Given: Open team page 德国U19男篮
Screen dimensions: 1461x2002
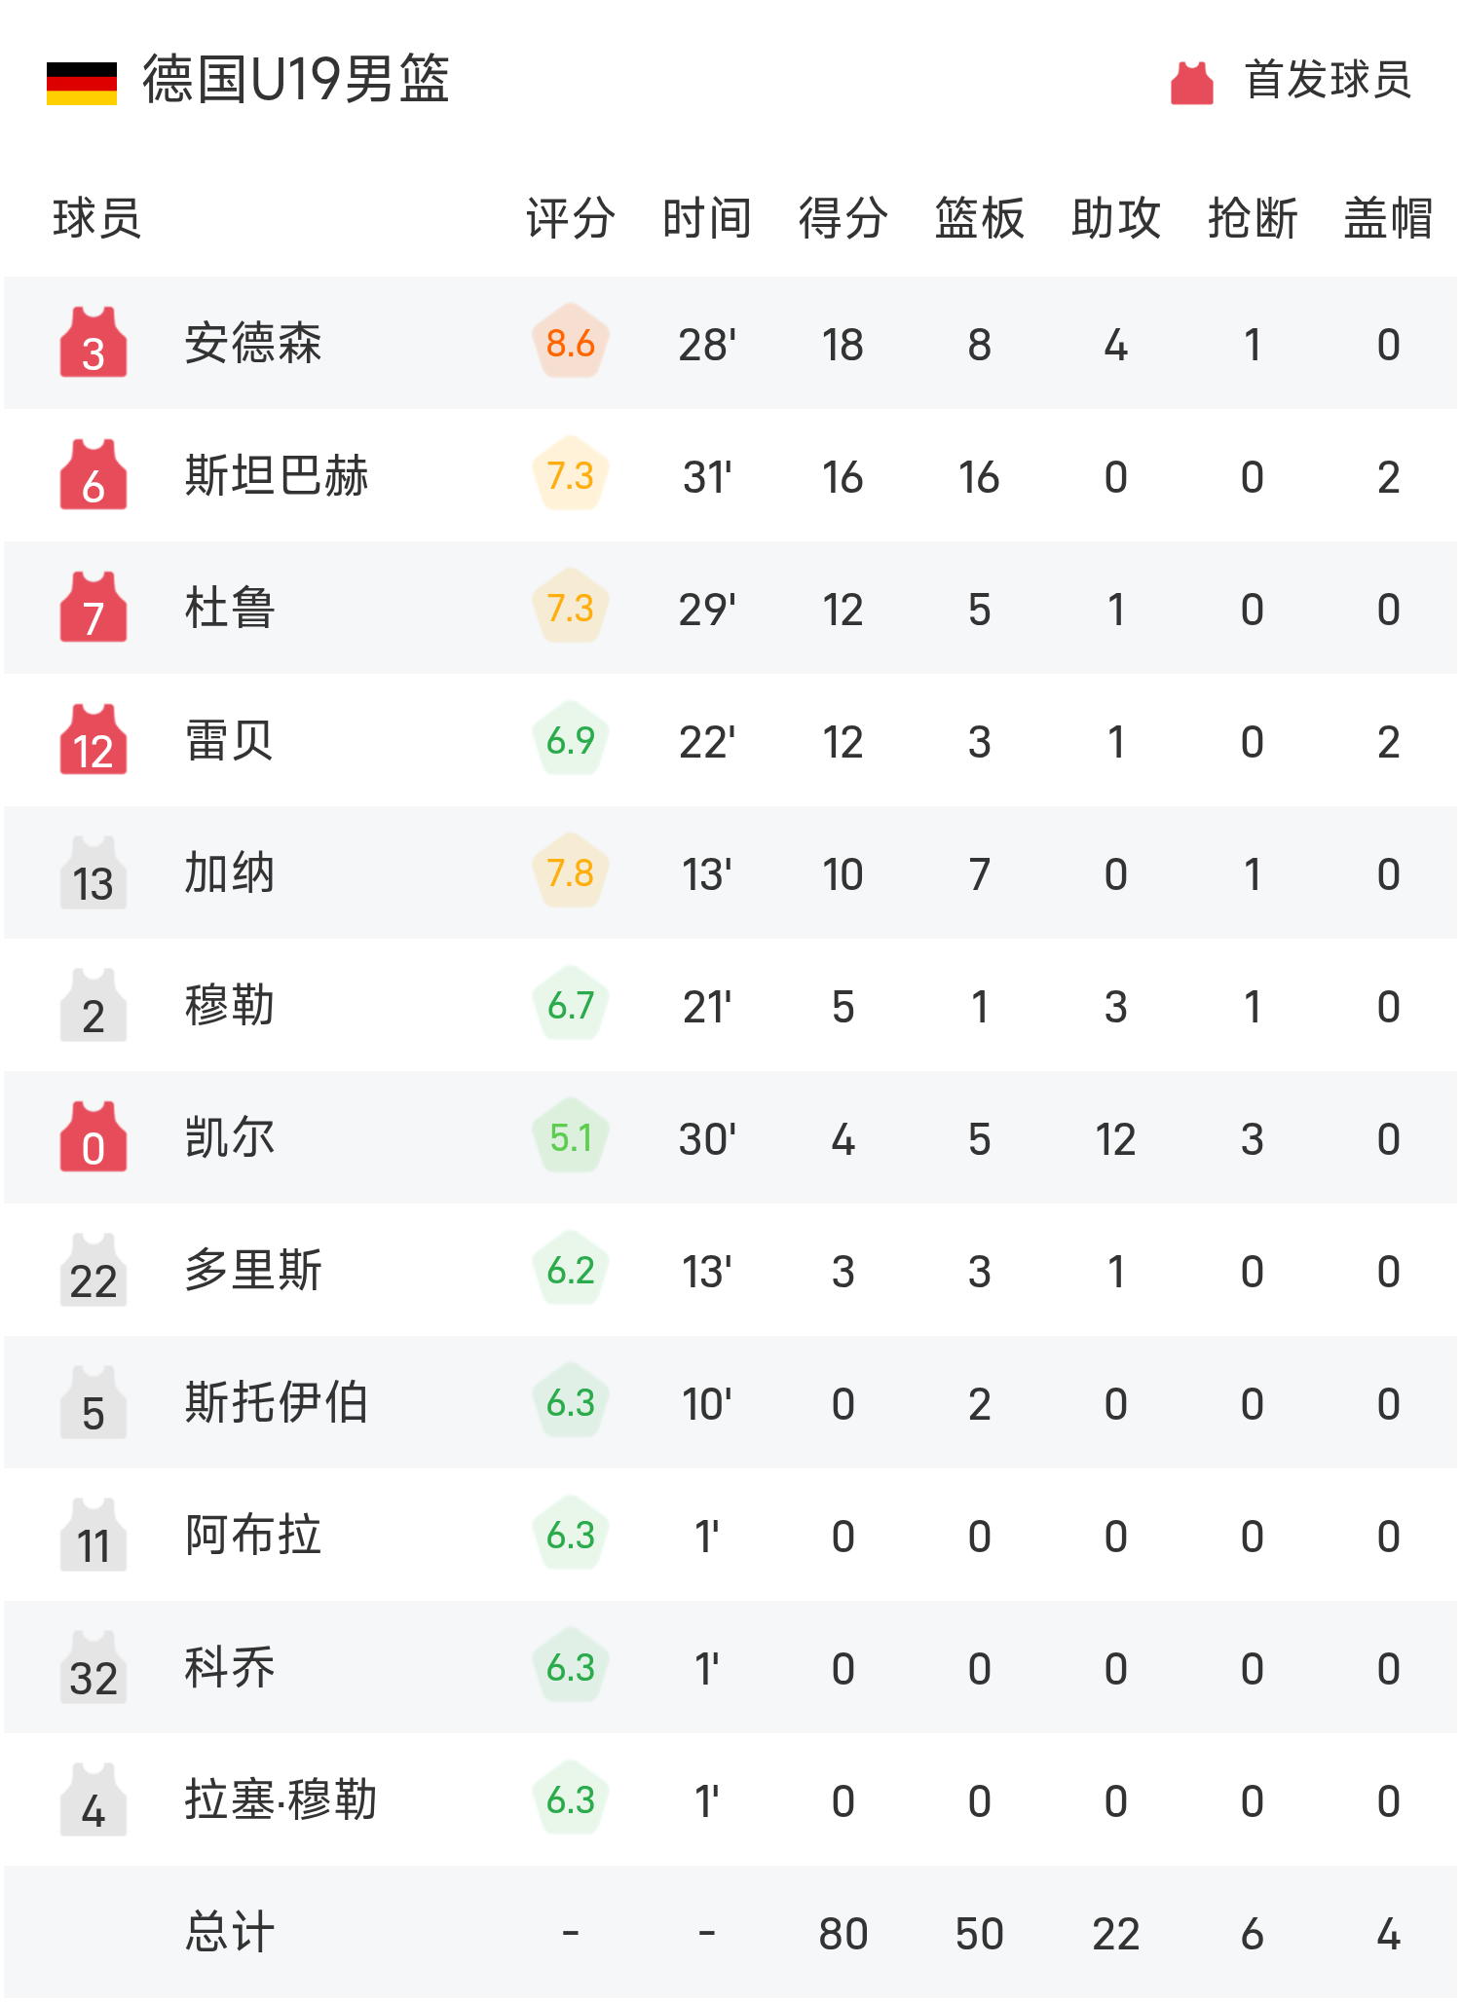Looking at the screenshot, I should [292, 81].
